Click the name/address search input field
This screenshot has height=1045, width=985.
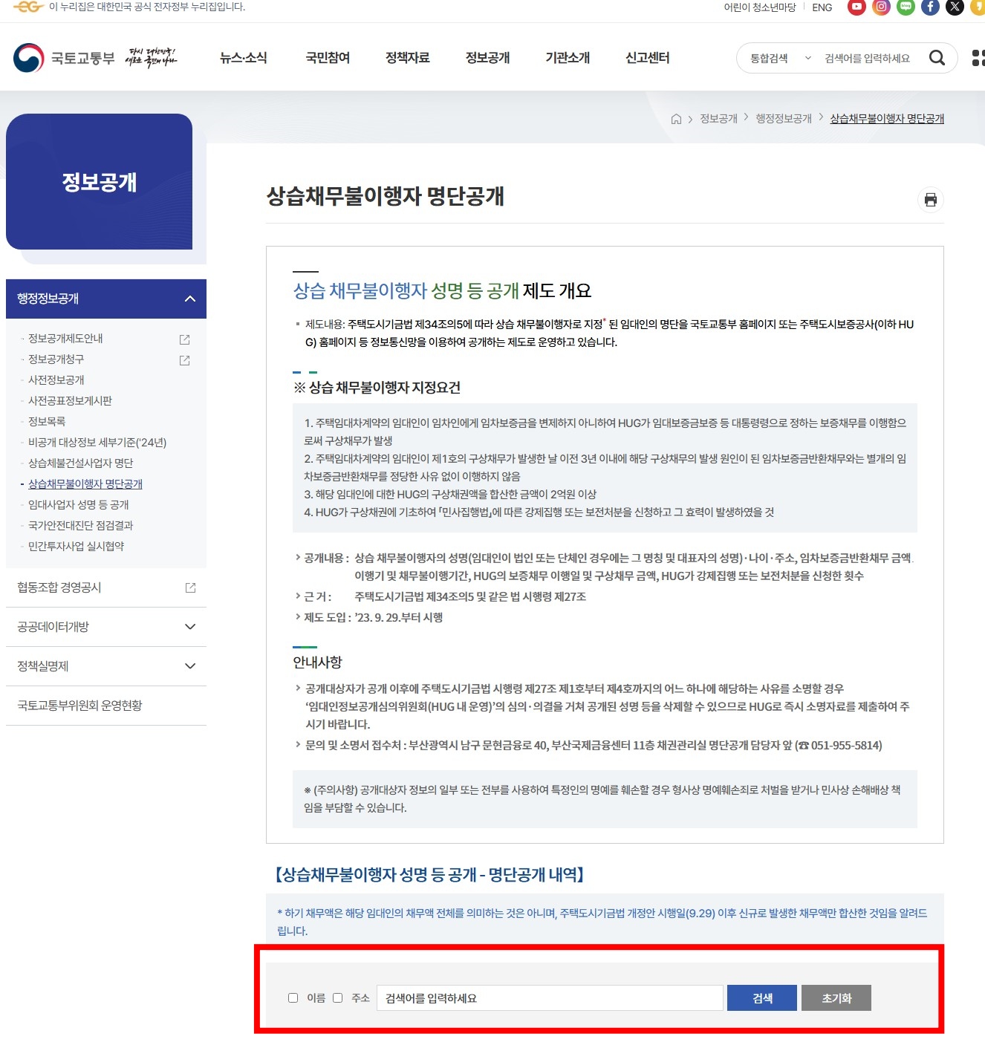tap(550, 998)
